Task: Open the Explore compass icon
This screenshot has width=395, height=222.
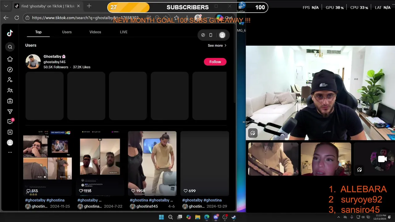Action: tap(10, 70)
